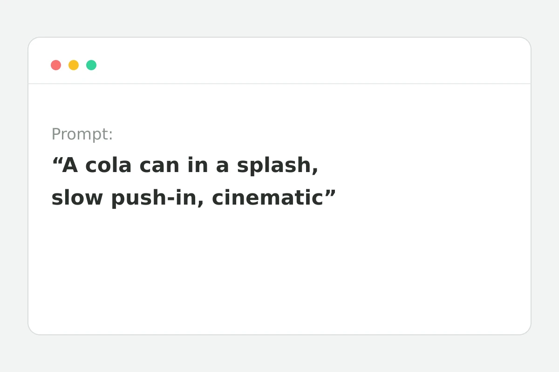The height and width of the screenshot is (372, 559).
Task: Select the gray "Prompt:" label
Action: [82, 134]
